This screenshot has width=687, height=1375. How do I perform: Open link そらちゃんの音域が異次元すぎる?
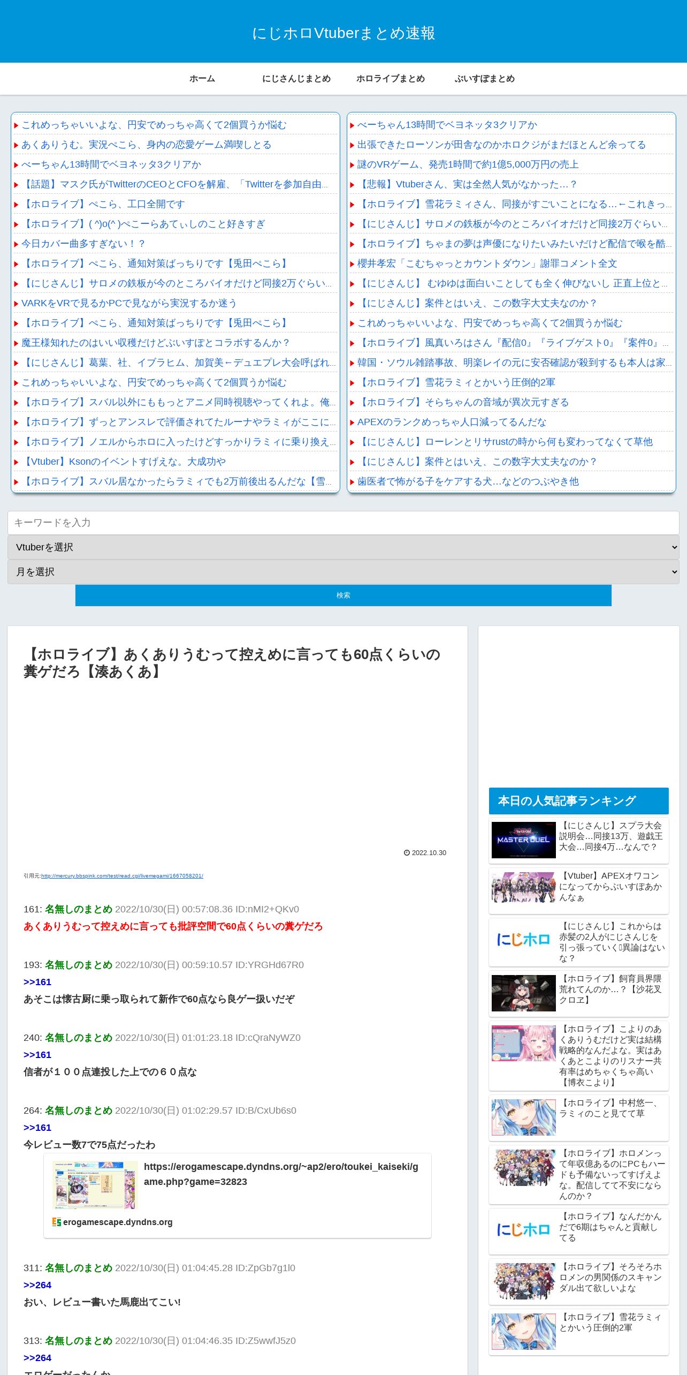tap(463, 402)
